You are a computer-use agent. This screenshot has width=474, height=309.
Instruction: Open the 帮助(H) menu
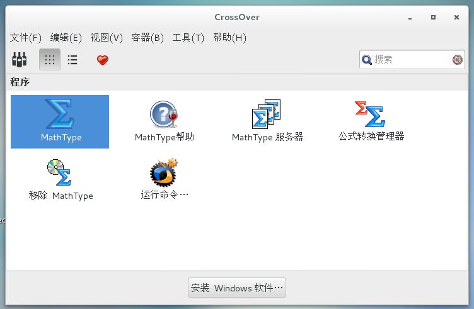click(x=229, y=38)
